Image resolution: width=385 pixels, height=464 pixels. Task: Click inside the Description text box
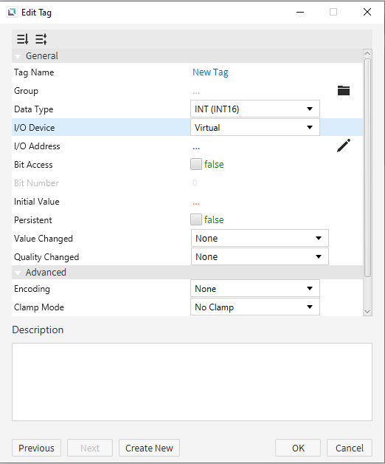coord(192,382)
